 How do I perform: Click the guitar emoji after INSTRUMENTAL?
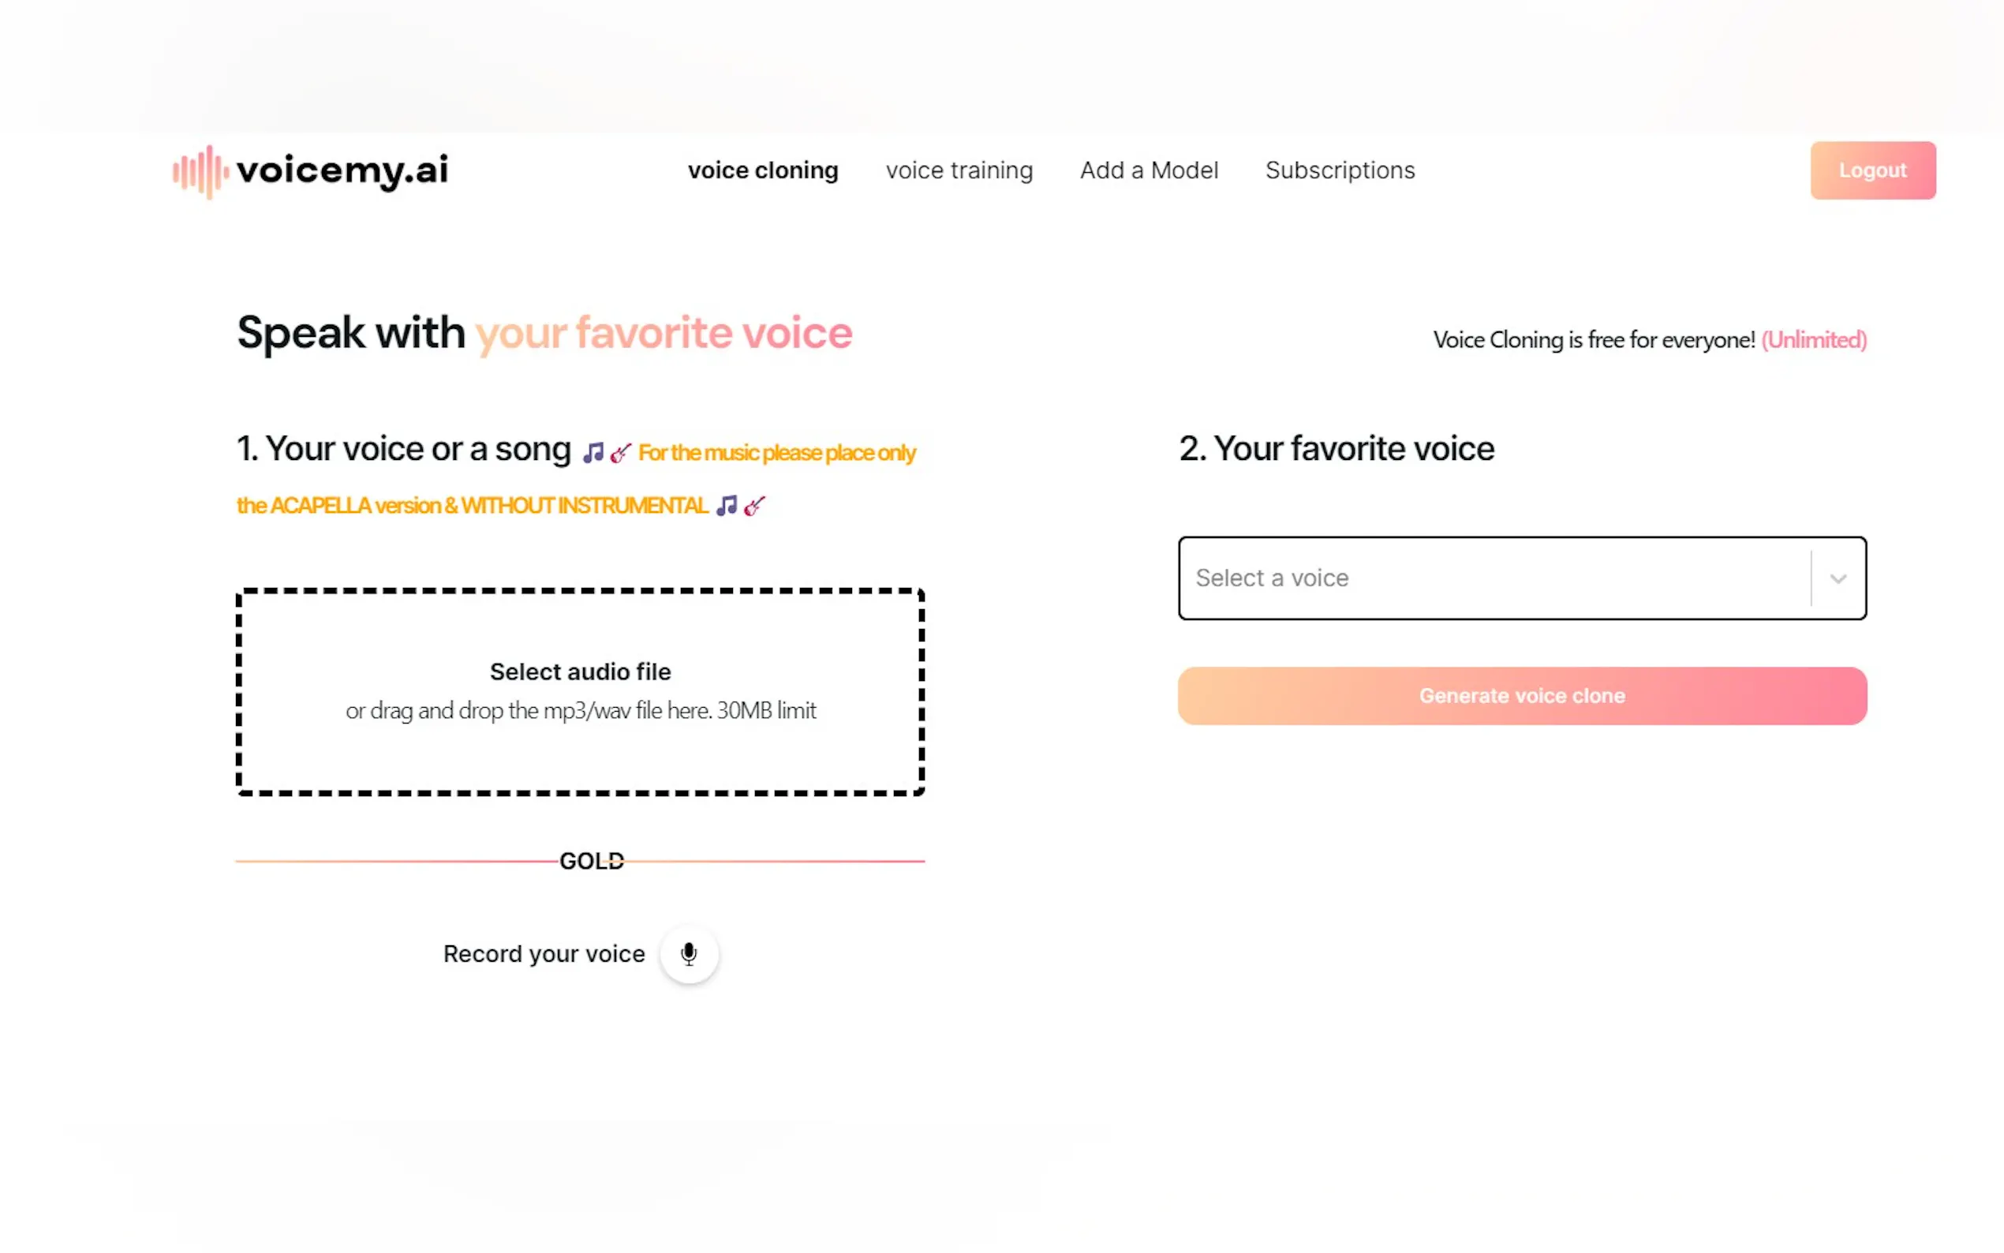click(x=755, y=506)
